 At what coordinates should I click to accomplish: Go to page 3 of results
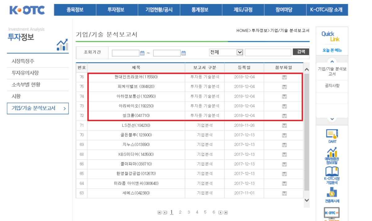pyautogui.click(x=188, y=212)
